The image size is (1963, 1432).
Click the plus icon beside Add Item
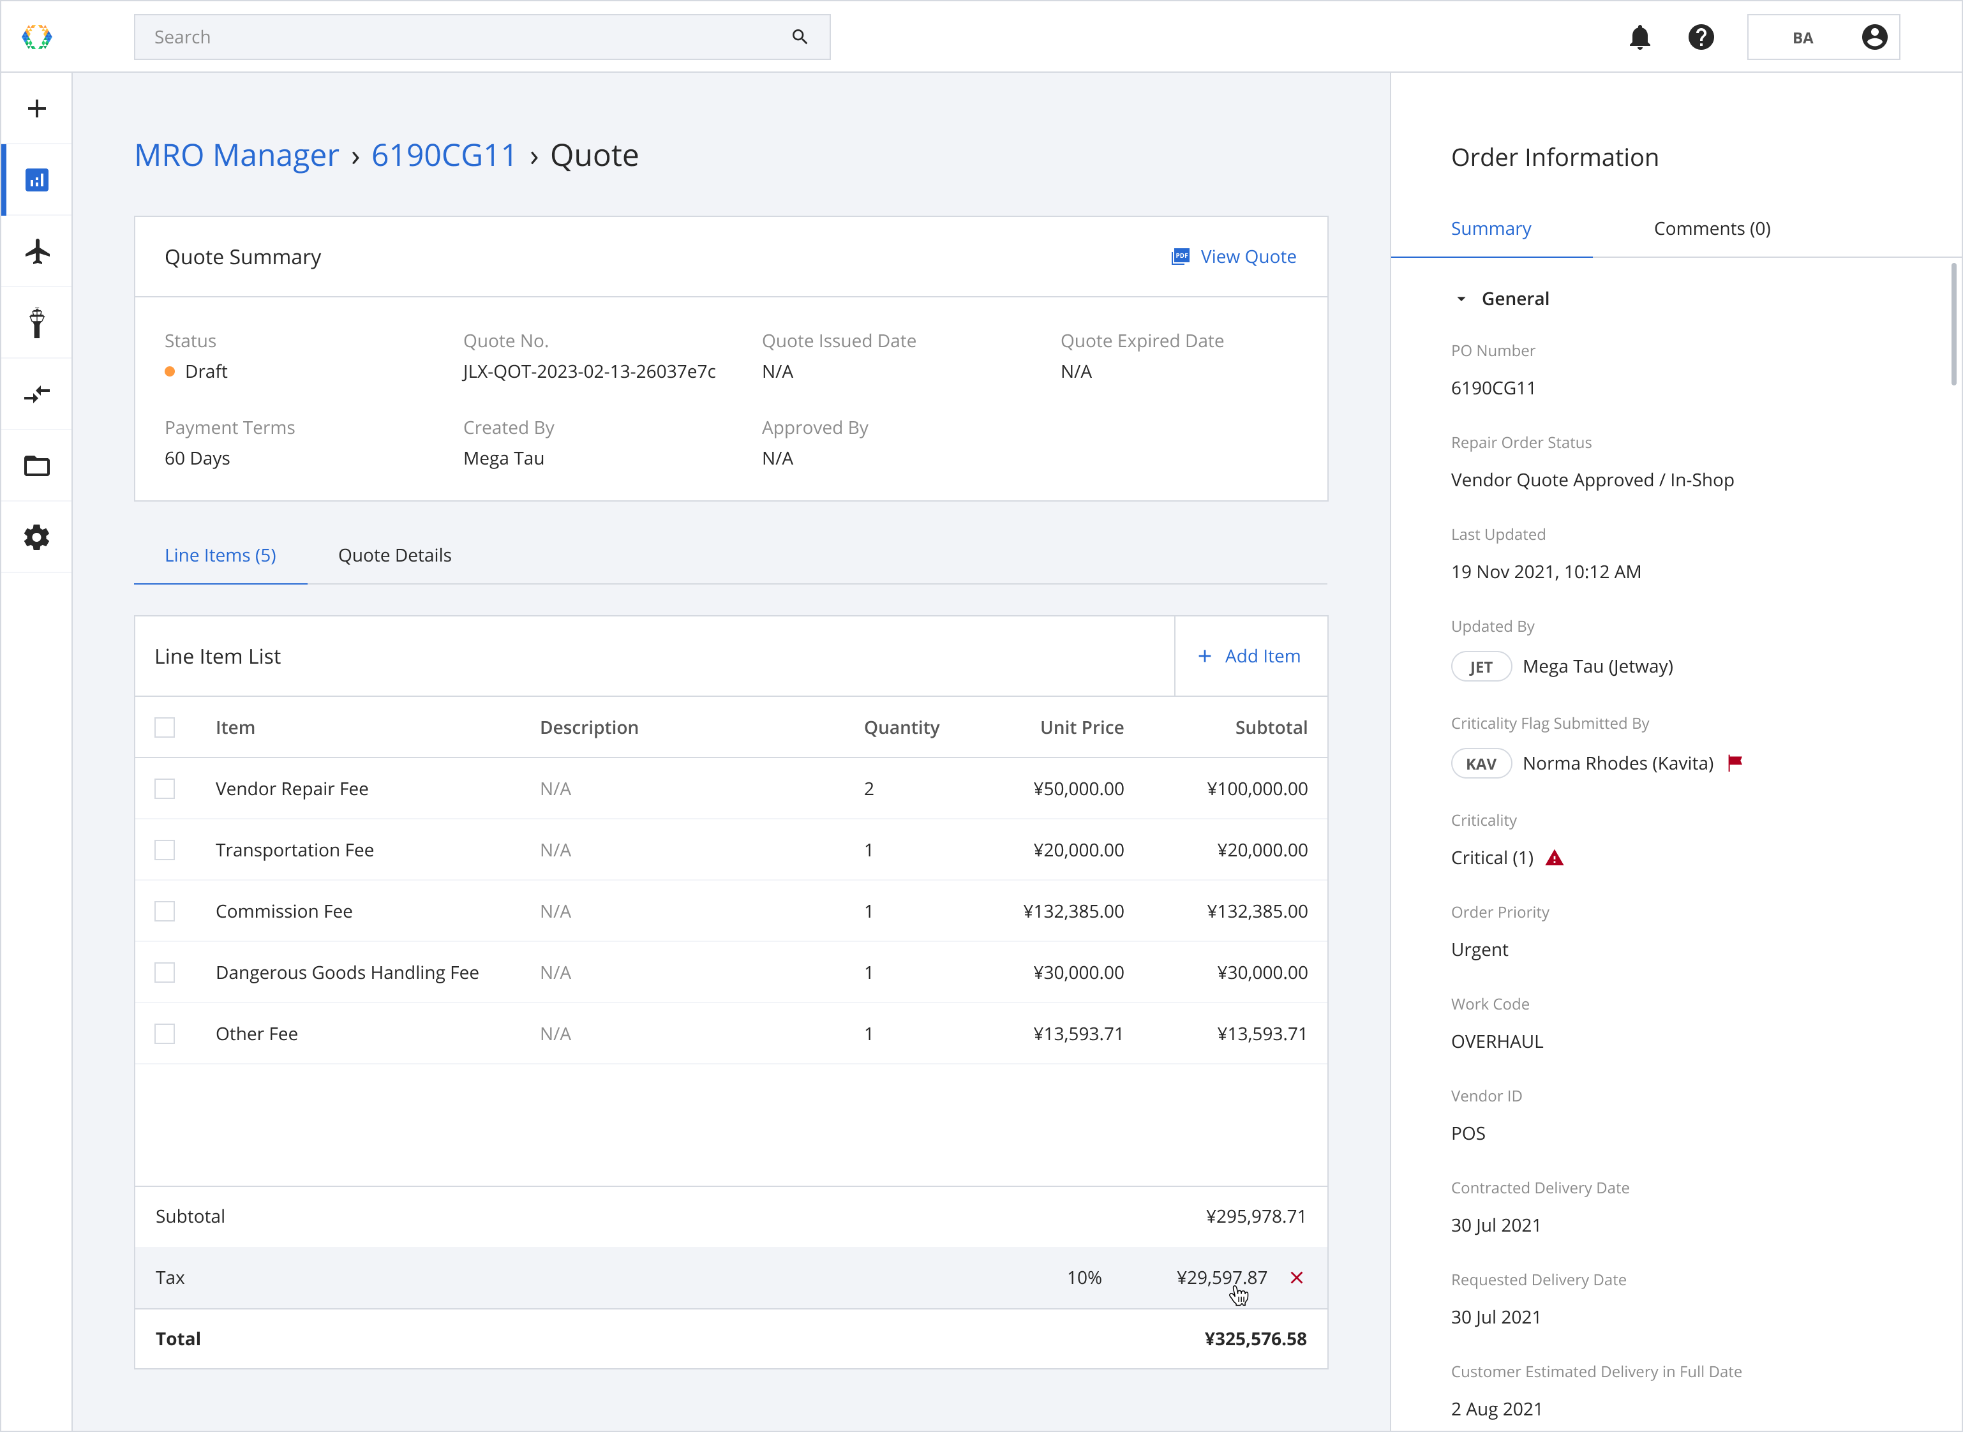[1204, 656]
